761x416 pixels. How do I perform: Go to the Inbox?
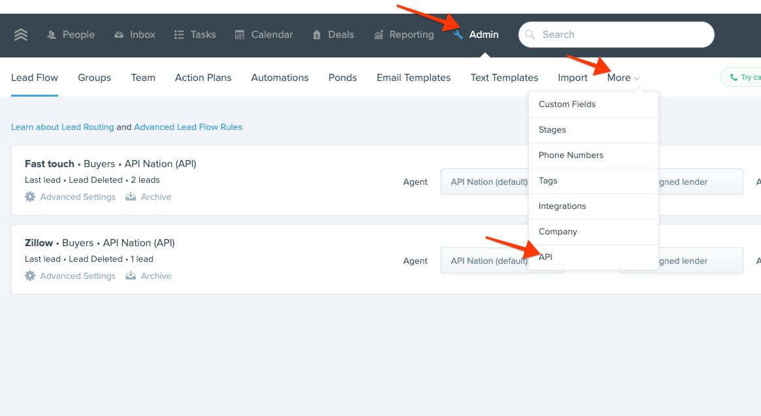[135, 35]
